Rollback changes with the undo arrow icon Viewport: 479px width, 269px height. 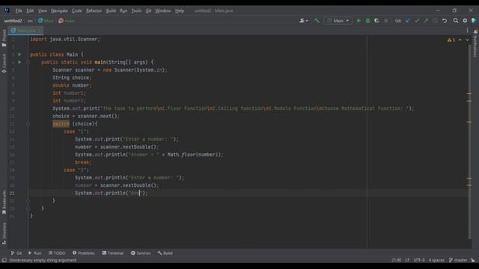[445, 21]
